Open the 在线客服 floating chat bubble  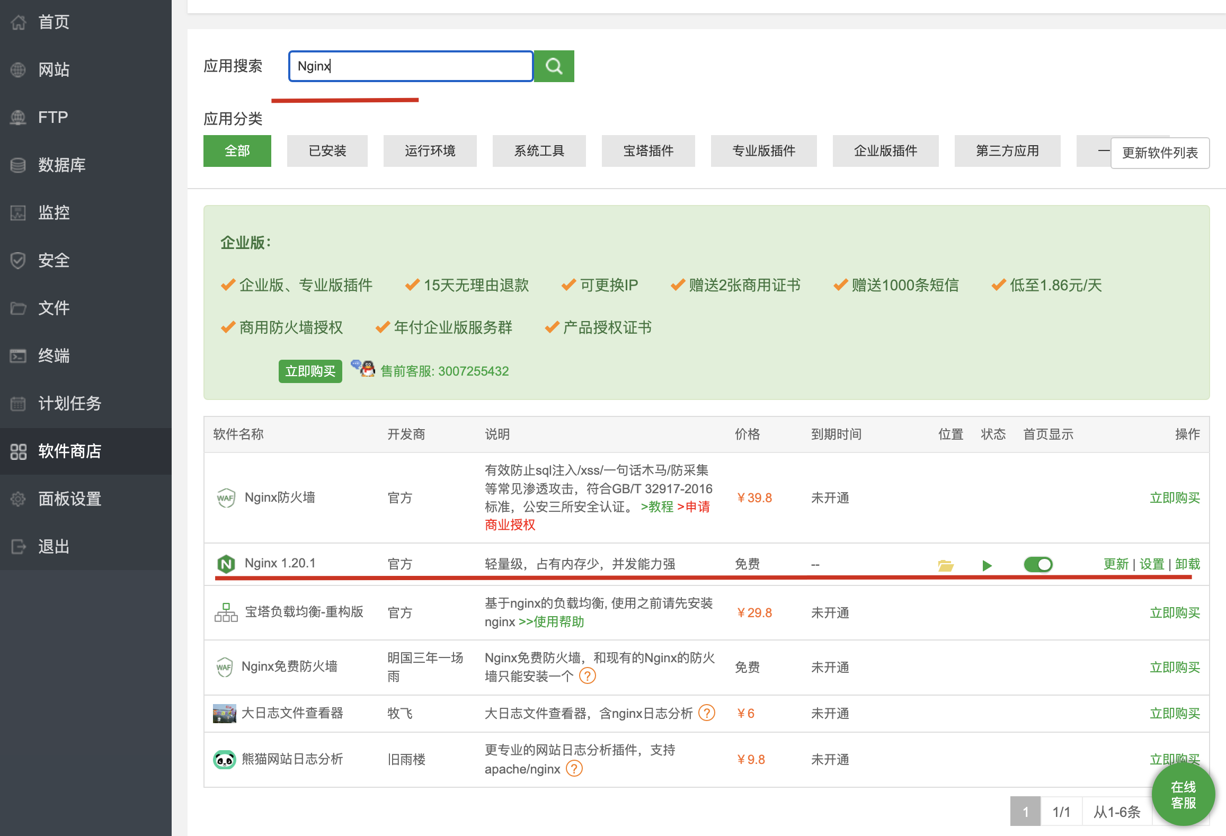(x=1183, y=795)
